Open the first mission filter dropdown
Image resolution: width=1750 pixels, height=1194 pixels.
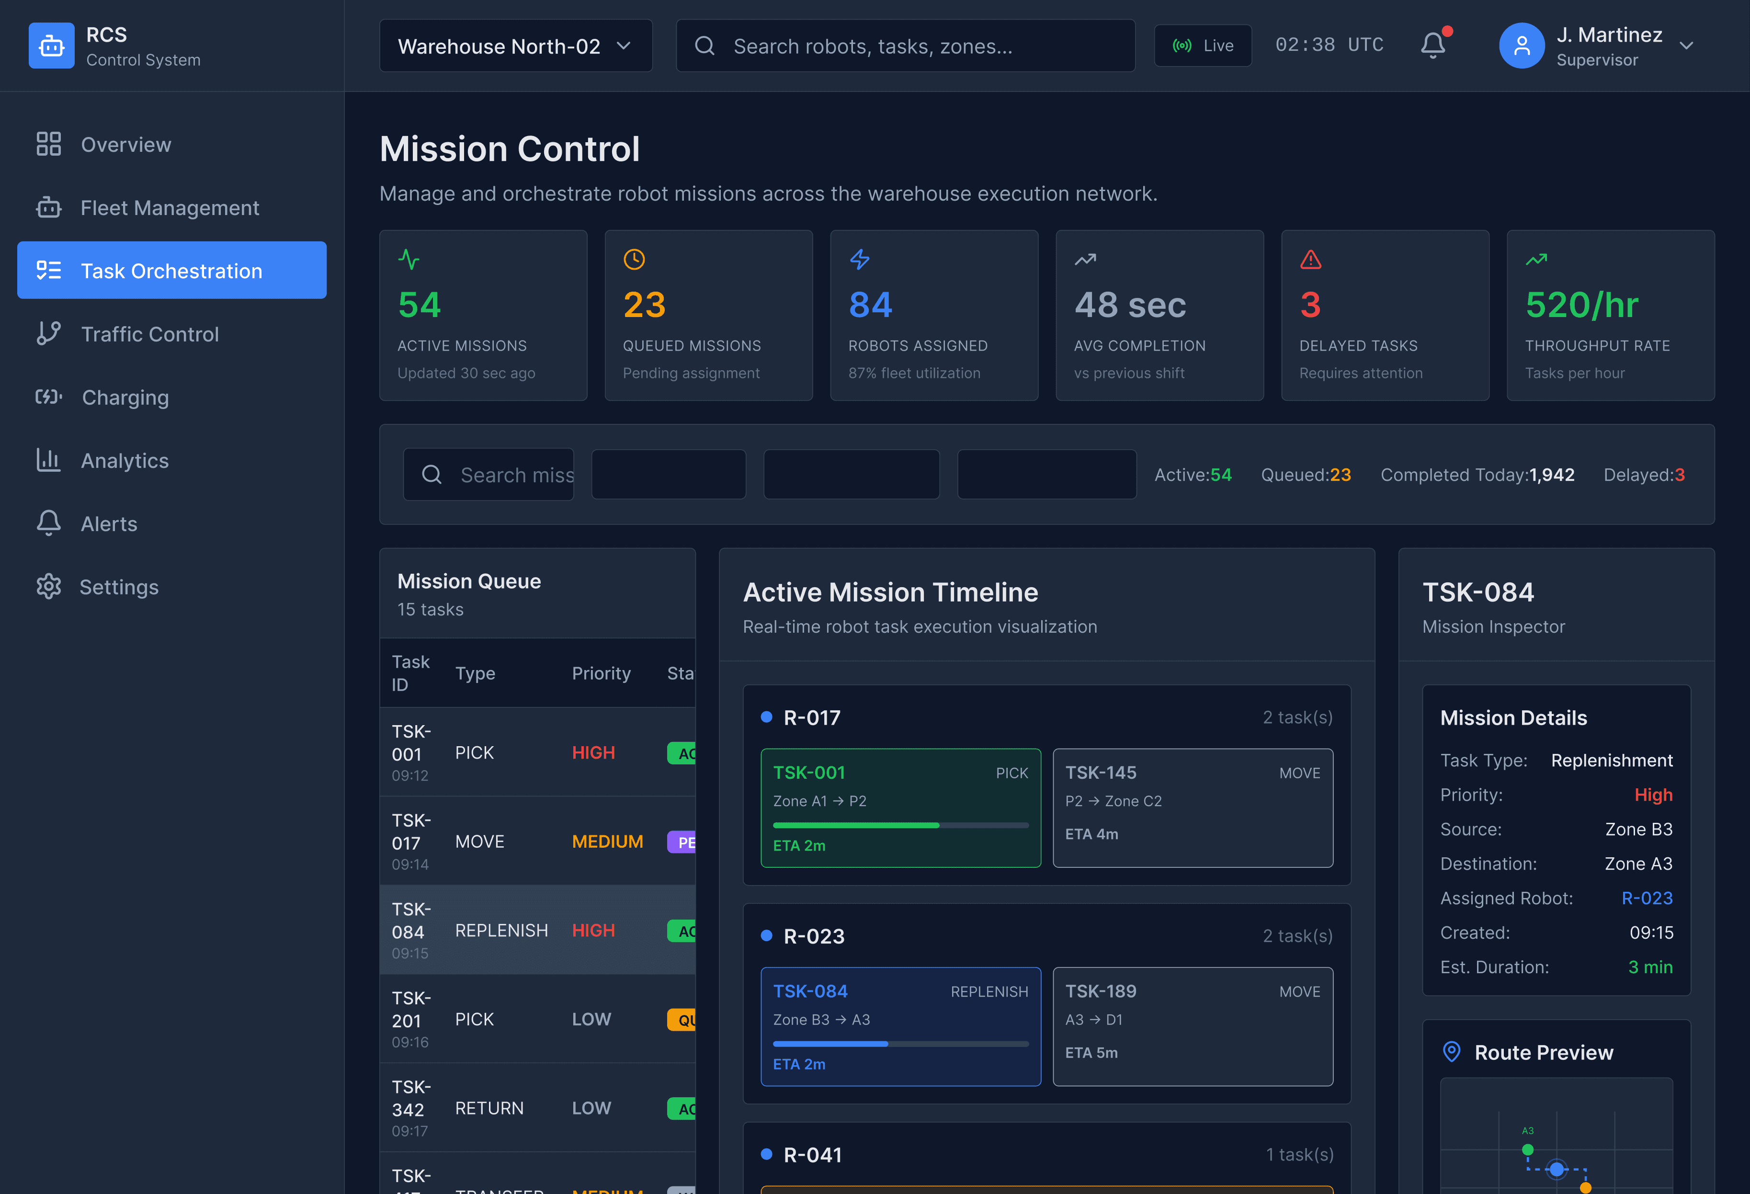(669, 474)
